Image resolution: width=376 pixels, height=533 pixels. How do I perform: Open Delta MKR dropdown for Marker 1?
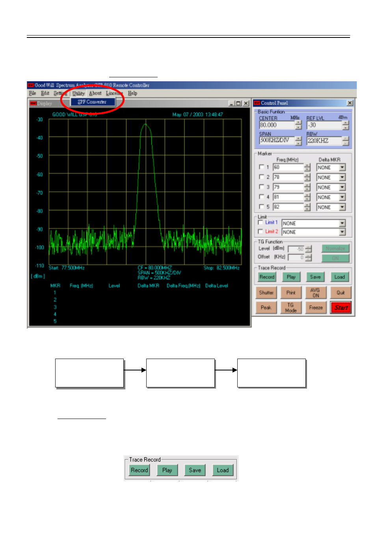click(x=342, y=167)
